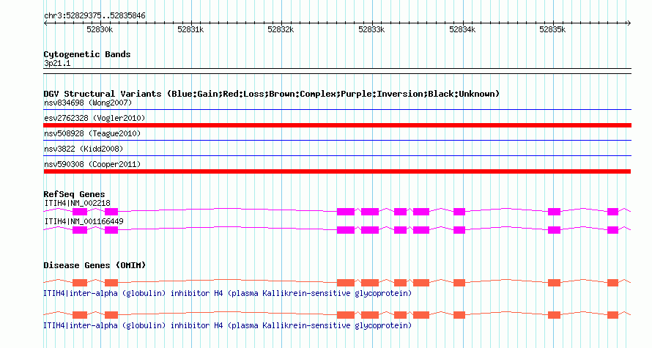Click the red loss bar of esv2762328
This screenshot has height=348, width=652.
coord(337,125)
